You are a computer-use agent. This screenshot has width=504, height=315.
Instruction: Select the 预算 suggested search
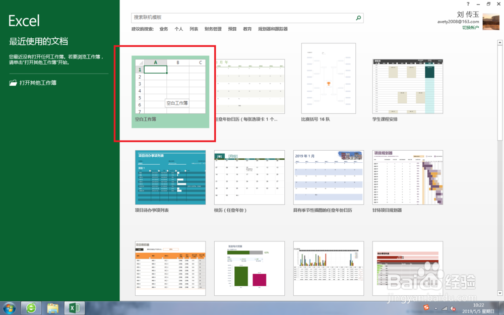[x=232, y=29]
